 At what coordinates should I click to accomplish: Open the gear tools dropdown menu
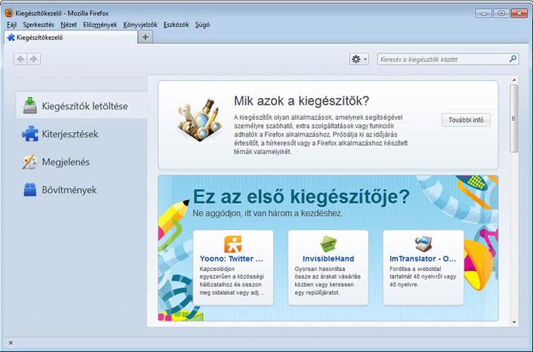359,59
